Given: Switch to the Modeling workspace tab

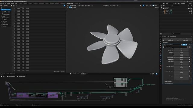Looking at the screenshot, I should tap(25, 4).
